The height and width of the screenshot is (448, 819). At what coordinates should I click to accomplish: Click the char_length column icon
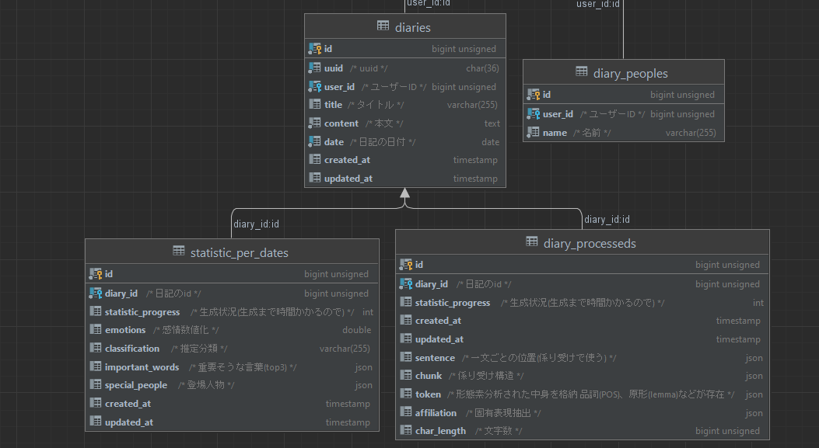pyautogui.click(x=405, y=431)
